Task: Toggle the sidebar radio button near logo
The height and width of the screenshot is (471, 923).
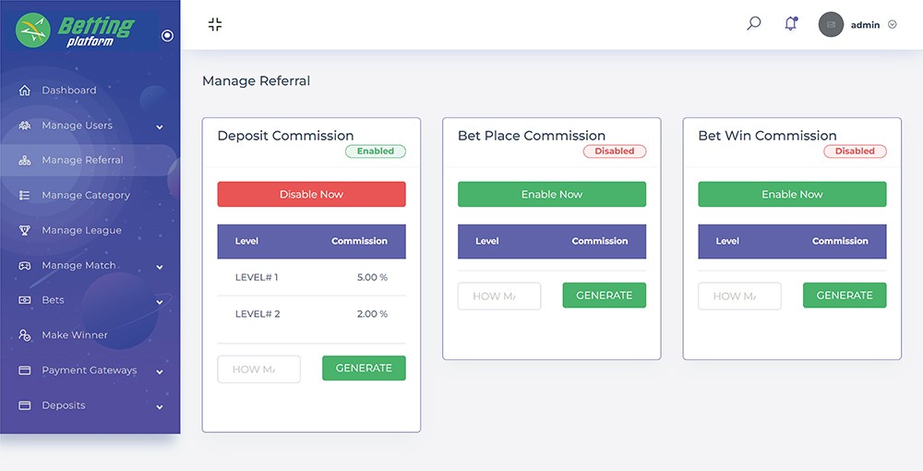Action: [x=167, y=36]
